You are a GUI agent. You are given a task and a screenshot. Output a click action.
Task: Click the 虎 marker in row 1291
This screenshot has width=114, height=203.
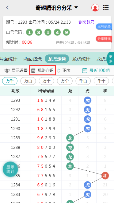click(88, 119)
